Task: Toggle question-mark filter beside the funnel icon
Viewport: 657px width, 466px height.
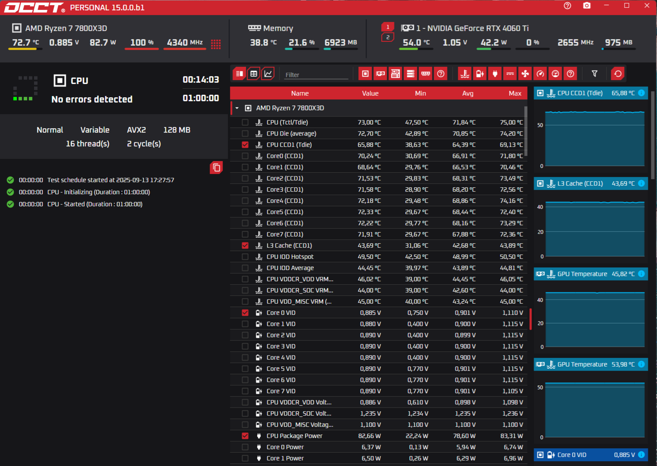Action: pyautogui.click(x=571, y=74)
